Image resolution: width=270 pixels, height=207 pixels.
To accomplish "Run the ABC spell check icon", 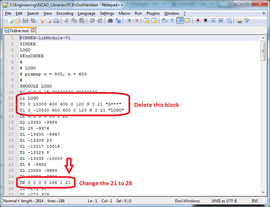I will click(x=247, y=20).
